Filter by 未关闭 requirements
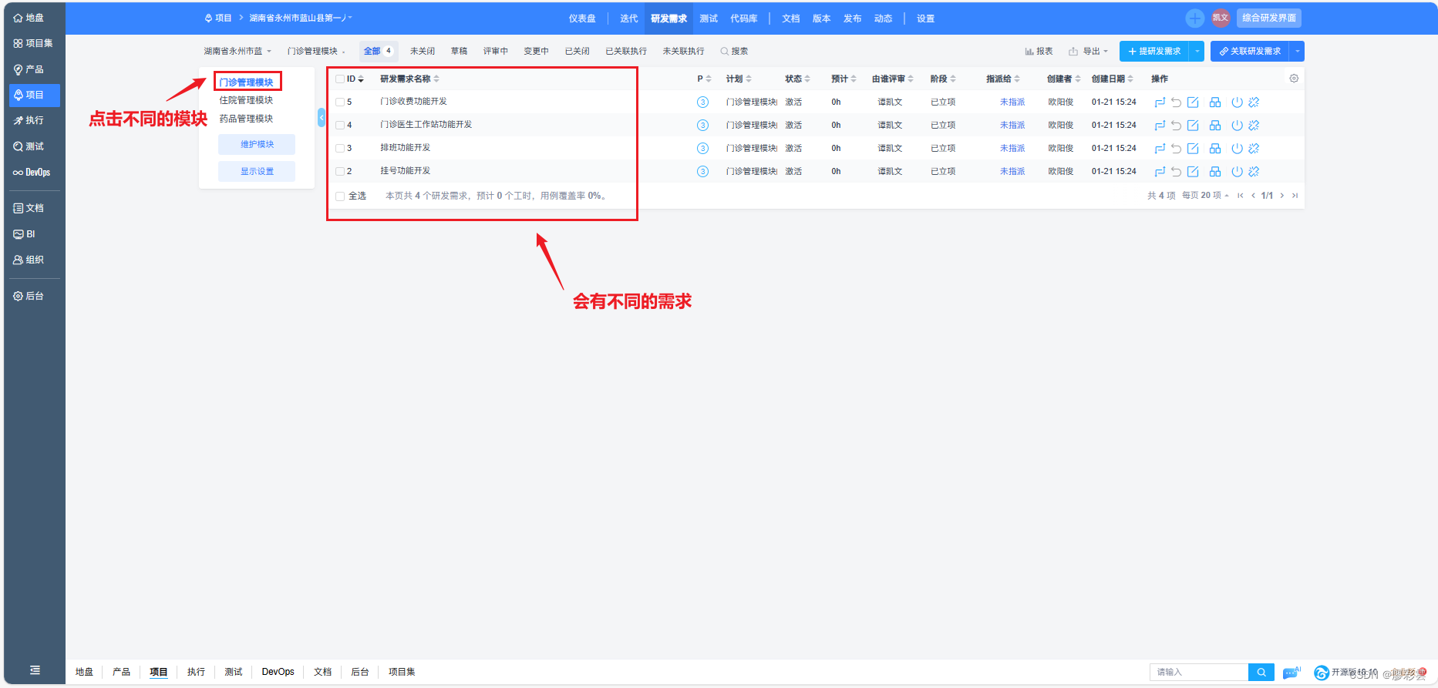 click(x=423, y=51)
